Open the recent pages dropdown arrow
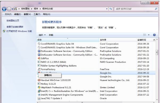The height and width of the screenshot is (103, 160). [12, 9]
